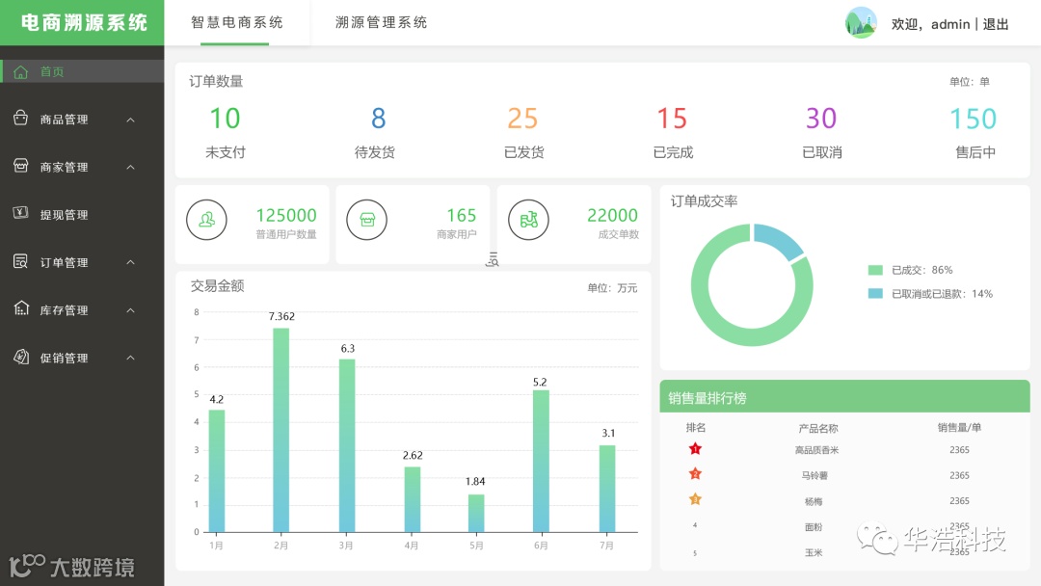Viewport: 1041px width, 586px height.
Task: Click the 马铃薯 product name
Action: 814,475
